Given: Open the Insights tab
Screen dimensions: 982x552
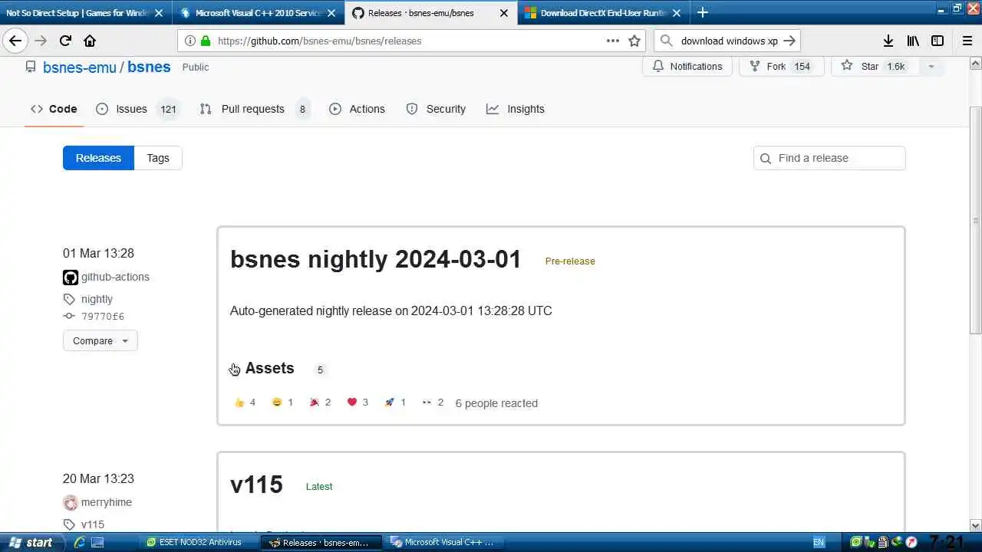Looking at the screenshot, I should [x=516, y=109].
